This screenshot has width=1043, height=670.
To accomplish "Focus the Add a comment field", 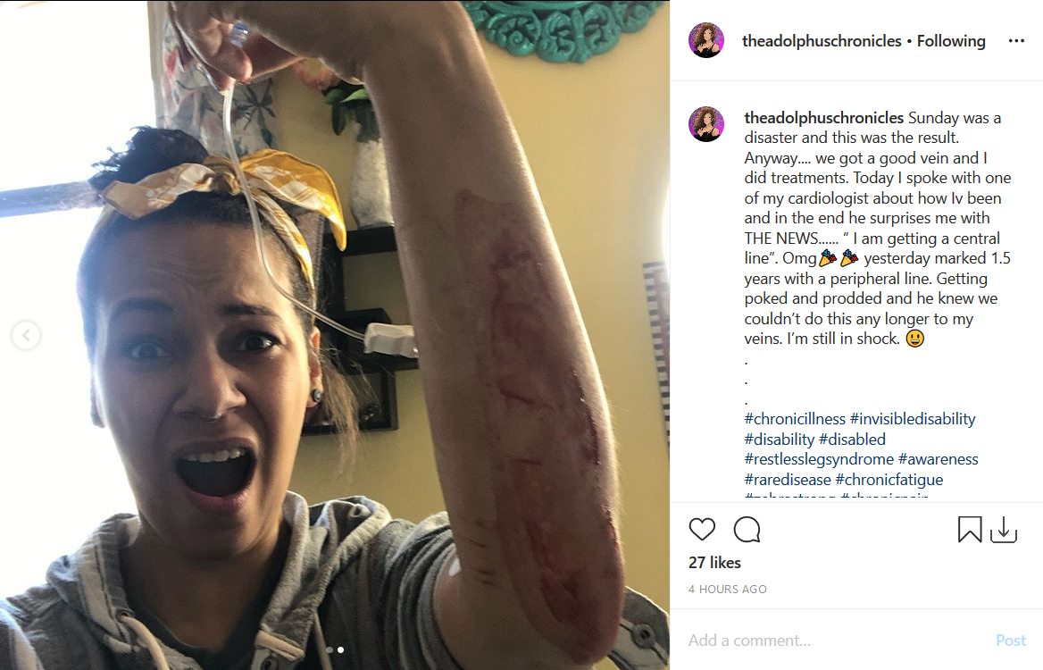I will click(835, 640).
